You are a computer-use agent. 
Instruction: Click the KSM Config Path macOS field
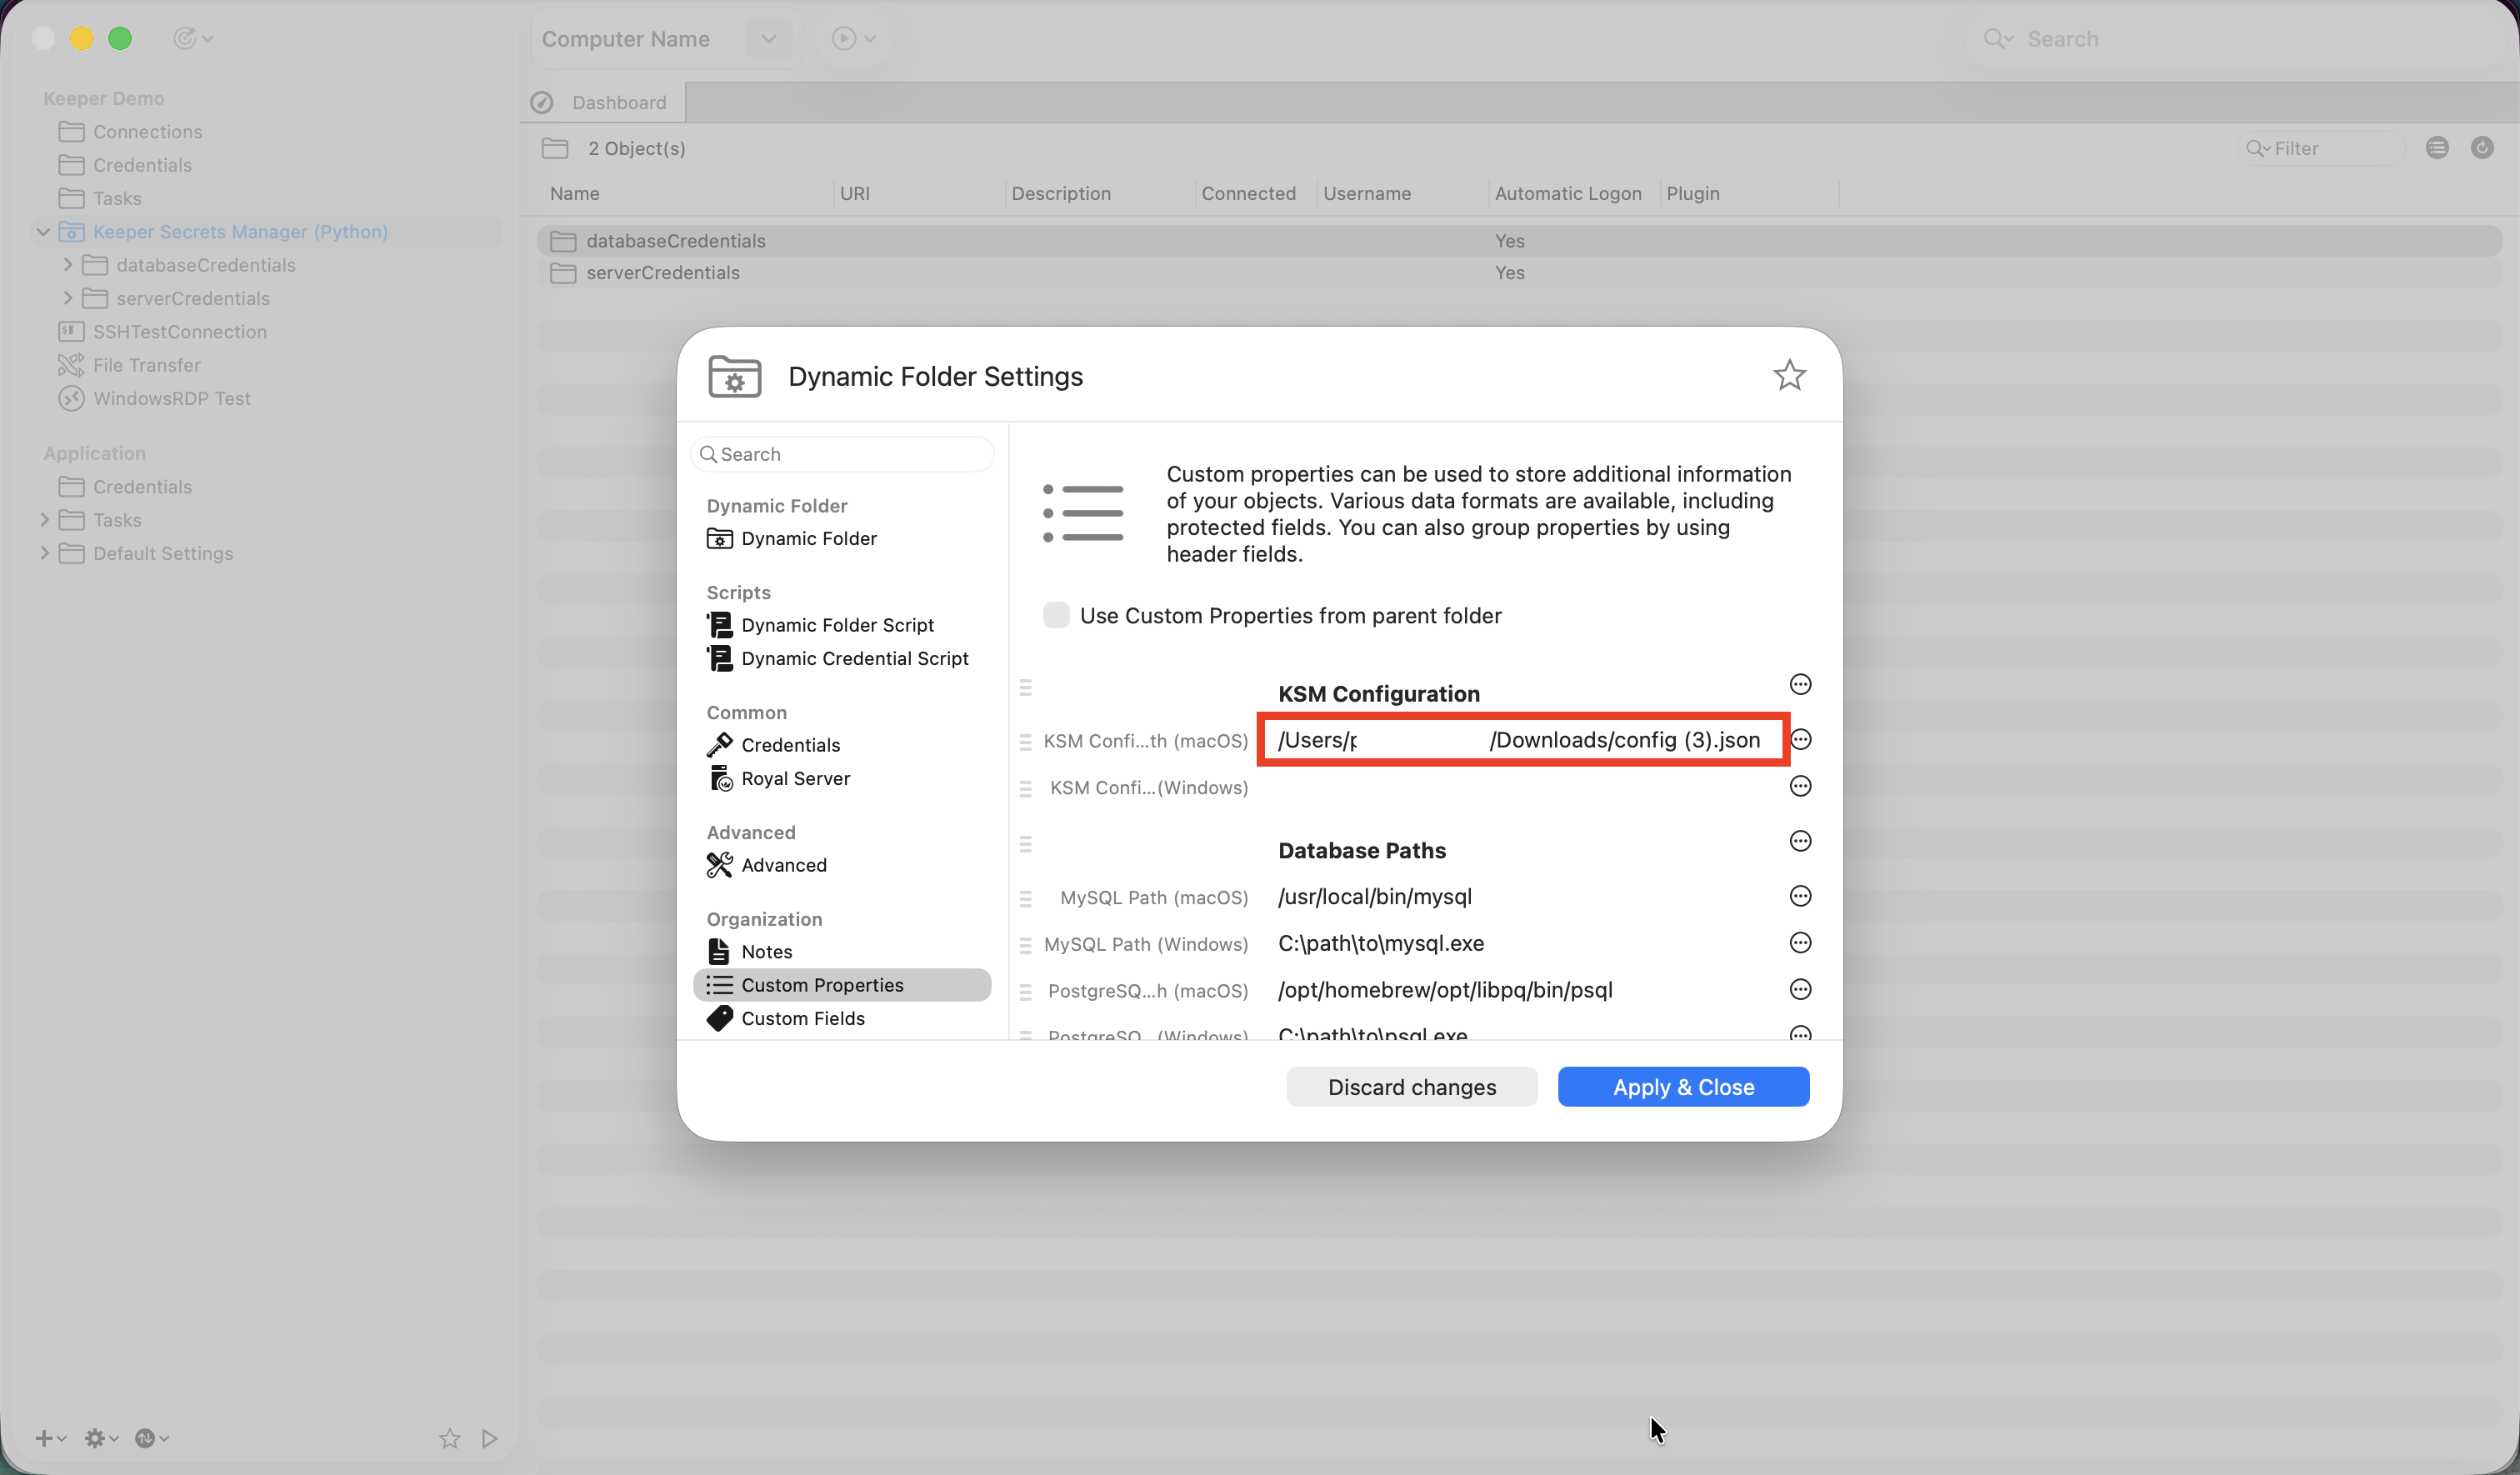click(1521, 740)
